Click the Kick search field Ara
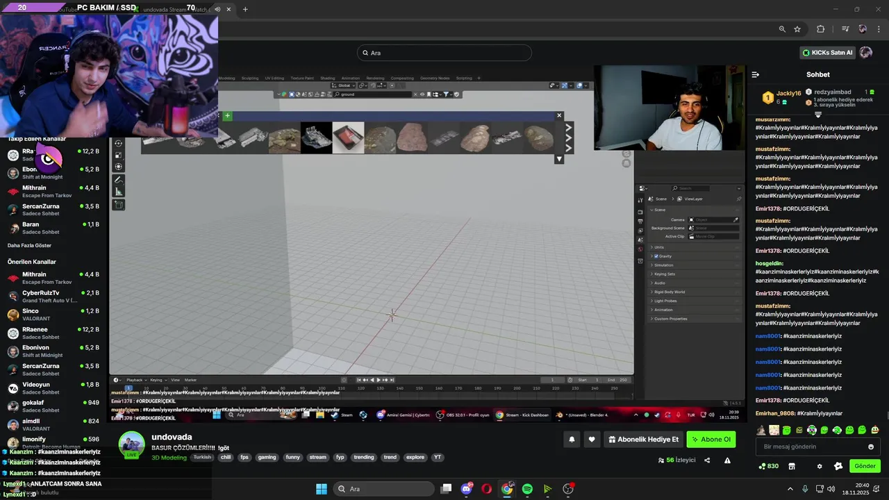889x500 pixels. [x=444, y=53]
